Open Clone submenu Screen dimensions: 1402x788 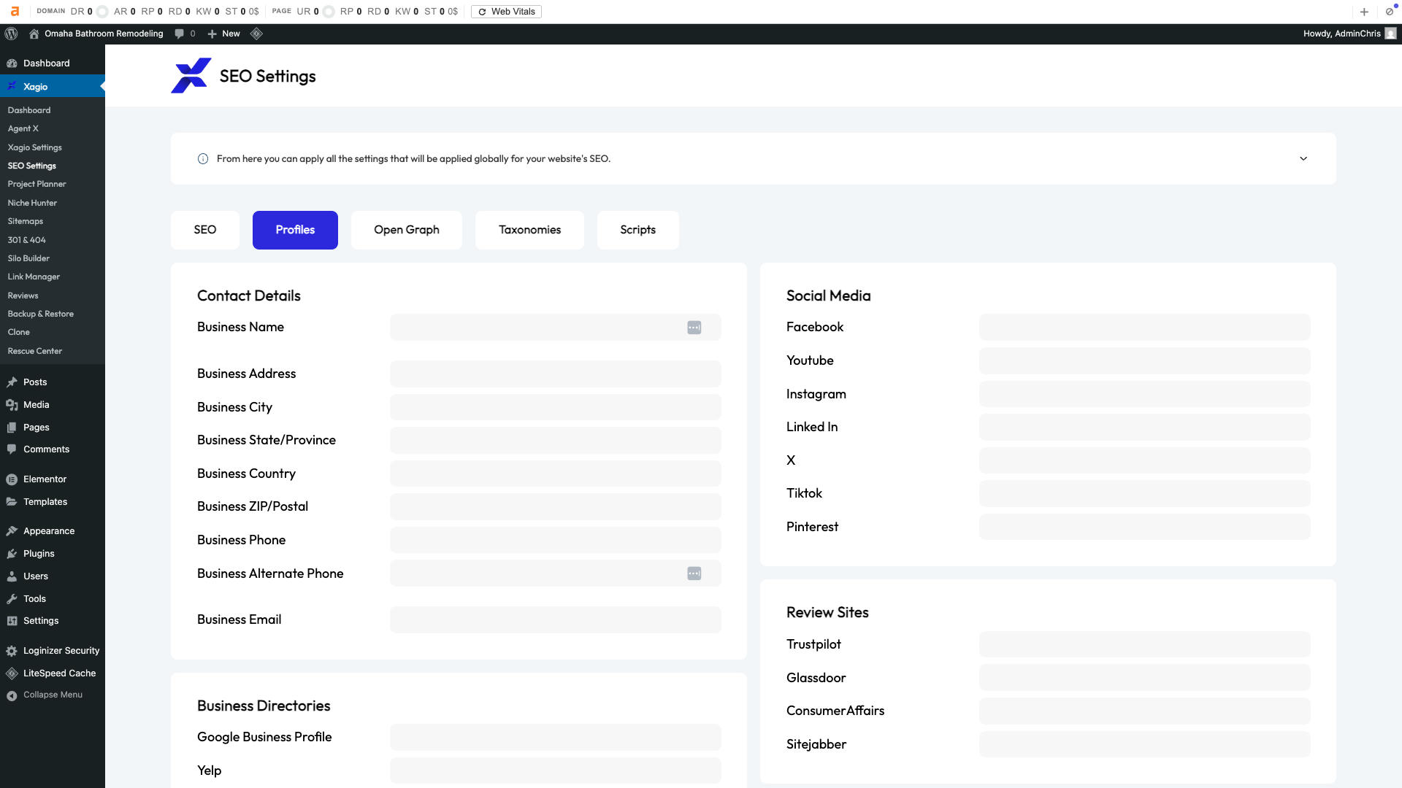[x=19, y=332]
